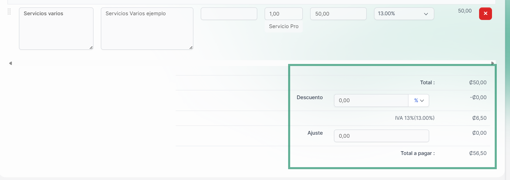This screenshot has width=510, height=180.
Task: Open the 13.00% tax dropdown
Action: coord(404,14)
